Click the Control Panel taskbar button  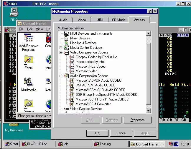[x=147, y=144]
